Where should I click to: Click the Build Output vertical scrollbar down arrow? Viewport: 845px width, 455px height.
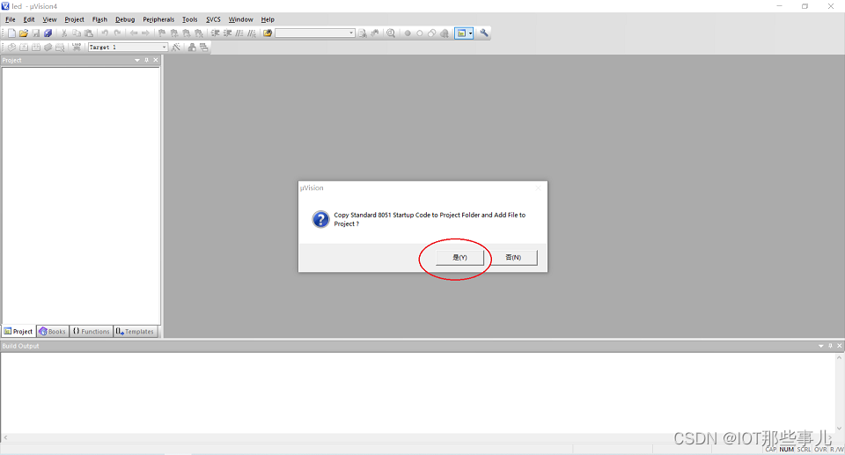[x=840, y=429]
